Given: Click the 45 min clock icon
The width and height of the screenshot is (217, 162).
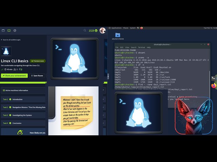Looking at the screenshot, I should 5,70.
